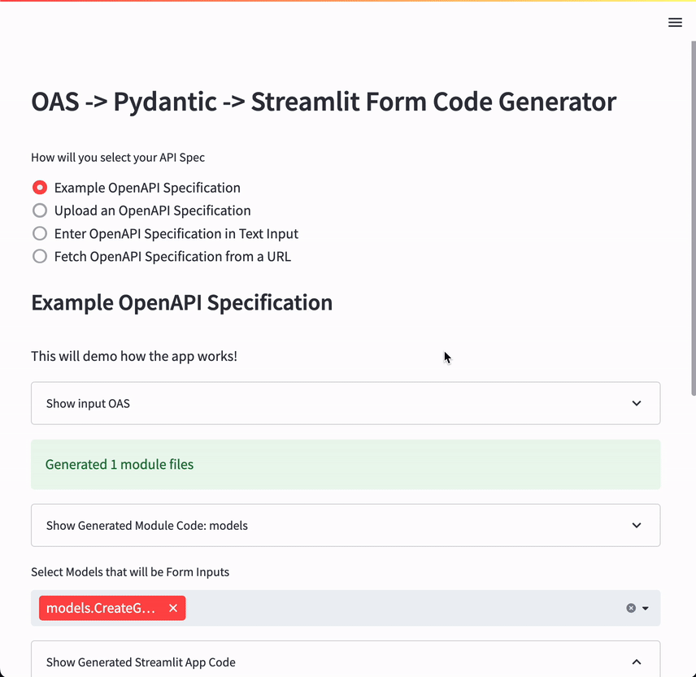The width and height of the screenshot is (696, 677).
Task: Open the models multiselect dropdown arrow
Action: click(x=646, y=608)
